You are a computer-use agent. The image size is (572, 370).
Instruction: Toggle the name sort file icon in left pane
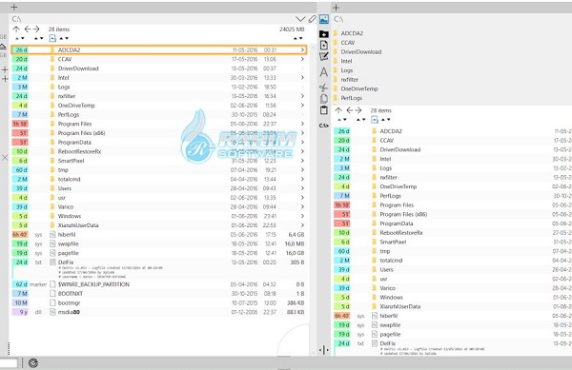[52, 38]
